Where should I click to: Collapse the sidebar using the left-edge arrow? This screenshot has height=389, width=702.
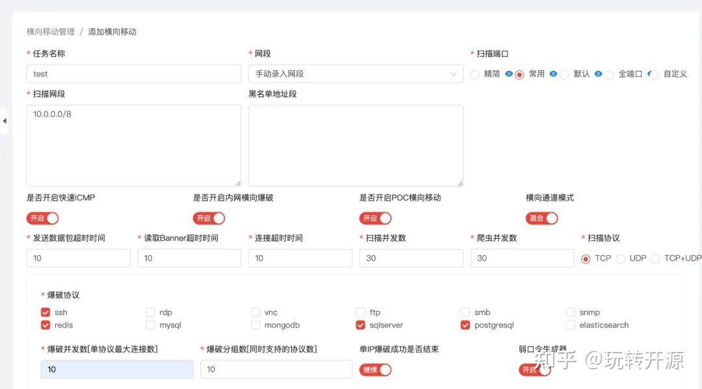click(5, 120)
